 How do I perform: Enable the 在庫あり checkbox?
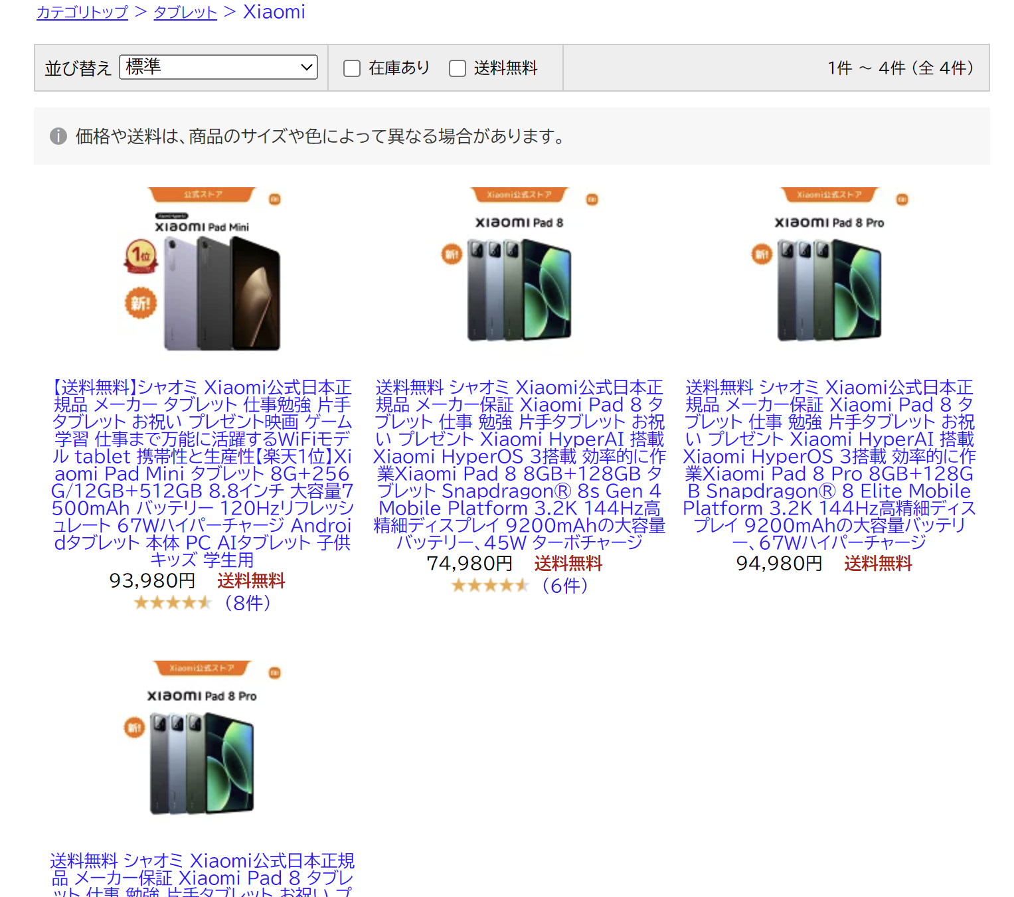click(352, 68)
